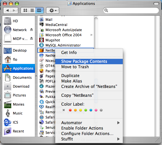162x145 pixels.
Task: Click into the search field
Action: 131,10
